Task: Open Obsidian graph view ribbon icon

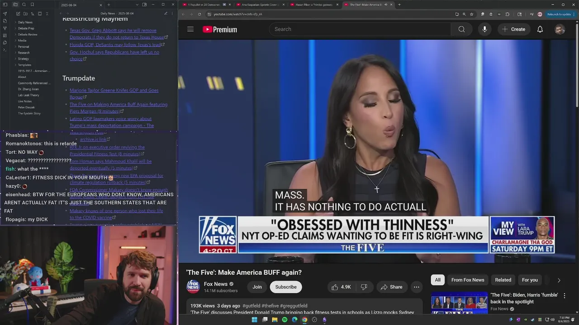Action: tap(5, 28)
